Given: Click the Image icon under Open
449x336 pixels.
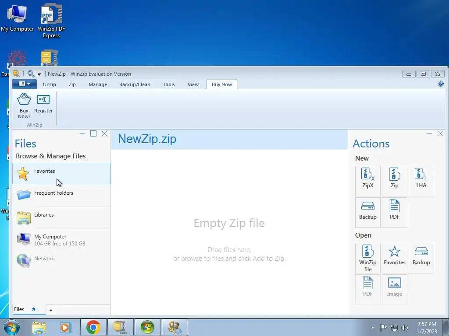Looking at the screenshot, I should (x=394, y=289).
